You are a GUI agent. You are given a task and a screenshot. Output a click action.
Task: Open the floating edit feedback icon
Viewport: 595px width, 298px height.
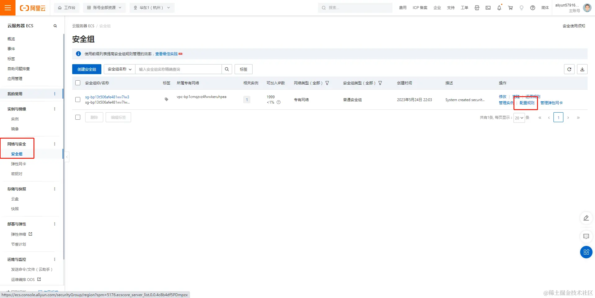pyautogui.click(x=586, y=218)
